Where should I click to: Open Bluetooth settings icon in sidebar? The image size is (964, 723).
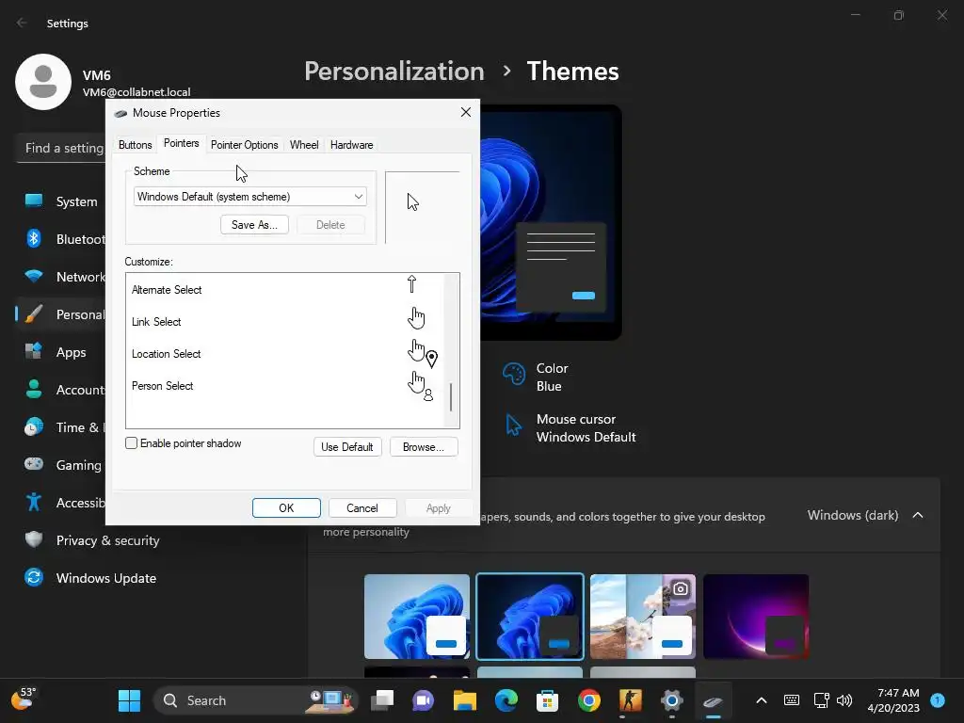34,238
